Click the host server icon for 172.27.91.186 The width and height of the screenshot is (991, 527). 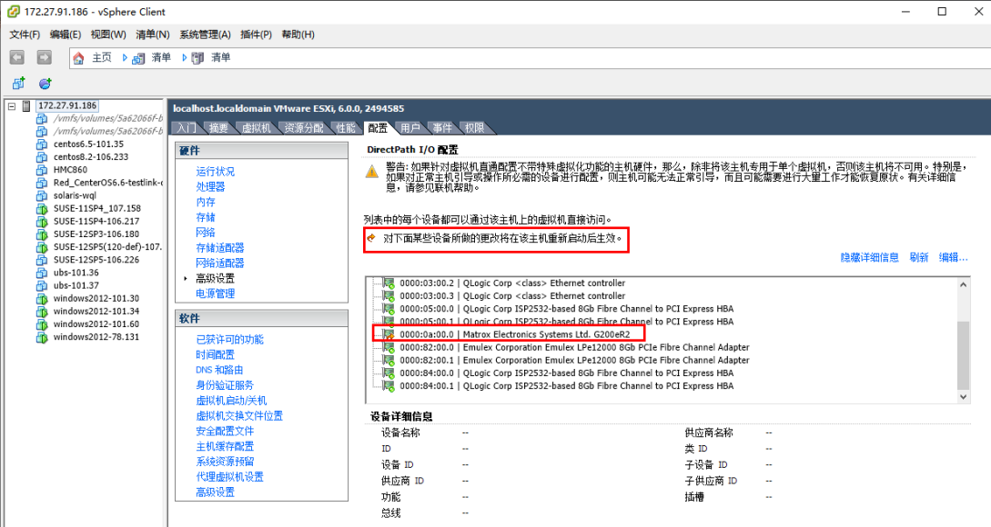(x=26, y=106)
